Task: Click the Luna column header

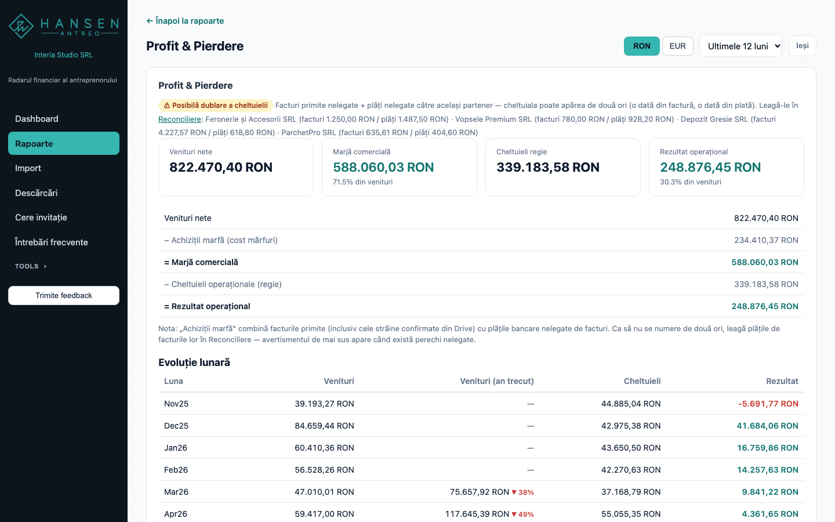Action: [x=173, y=381]
